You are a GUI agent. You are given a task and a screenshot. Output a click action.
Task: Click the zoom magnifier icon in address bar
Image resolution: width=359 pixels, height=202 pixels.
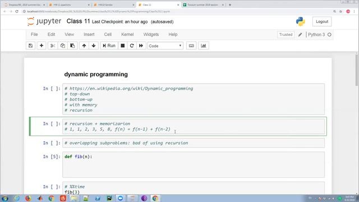click(x=334, y=11)
